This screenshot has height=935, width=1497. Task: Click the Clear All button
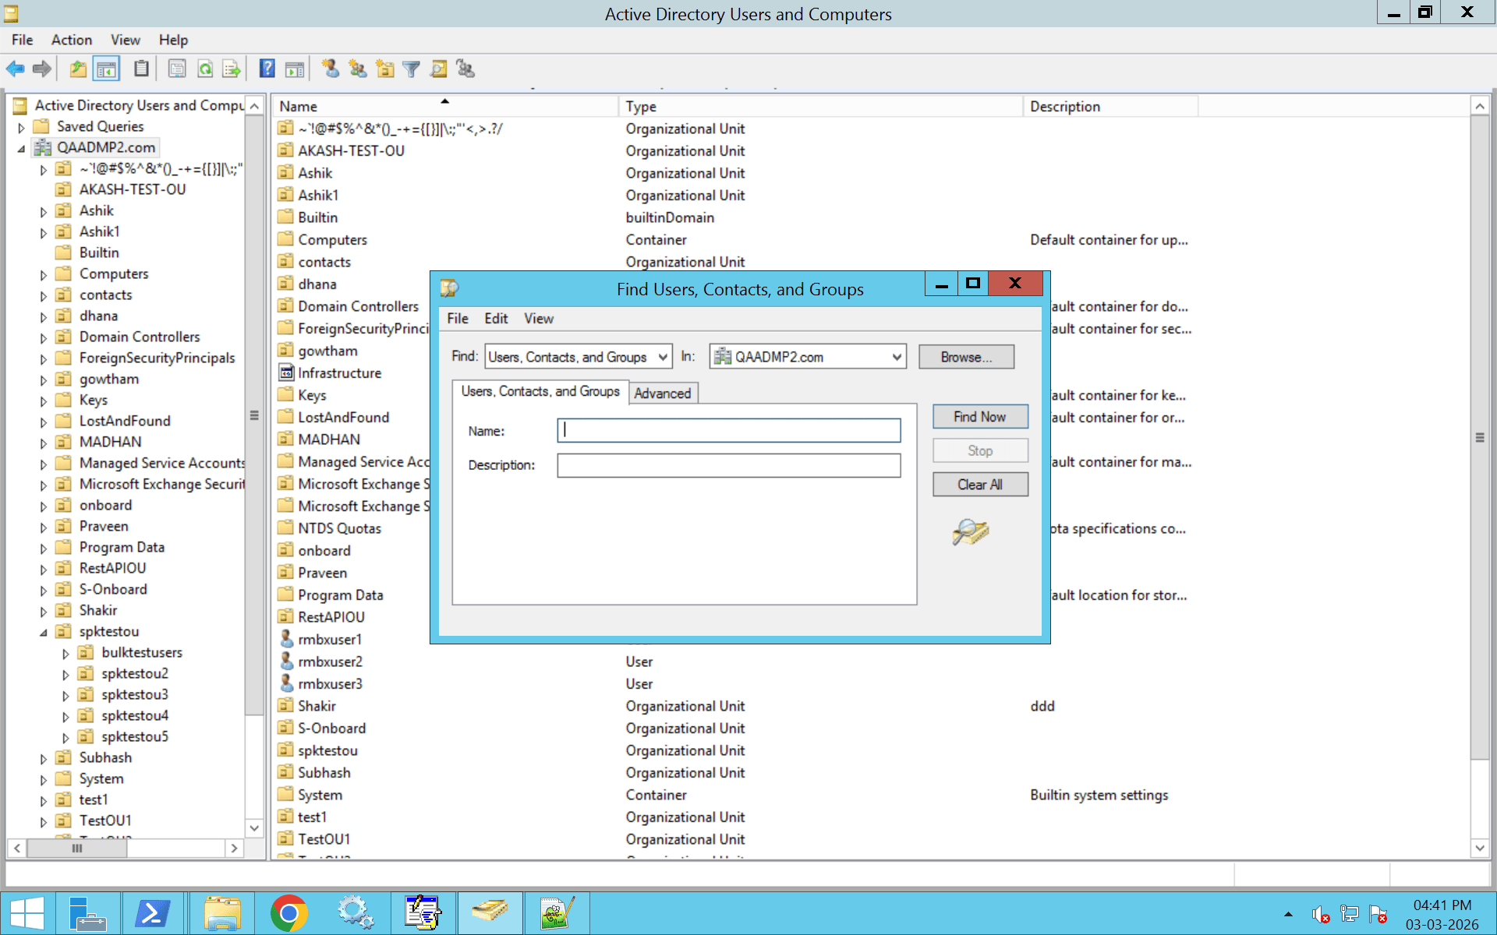click(x=979, y=484)
